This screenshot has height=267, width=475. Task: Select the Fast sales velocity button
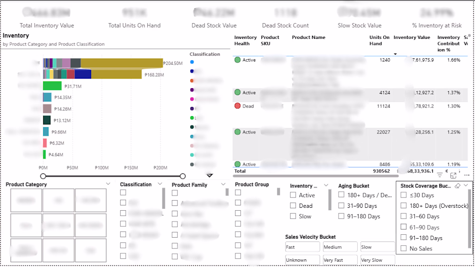coord(302,247)
